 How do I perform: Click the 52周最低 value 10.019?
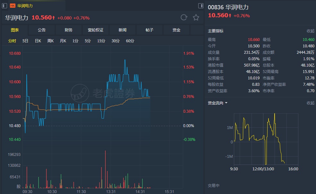coord(254,78)
